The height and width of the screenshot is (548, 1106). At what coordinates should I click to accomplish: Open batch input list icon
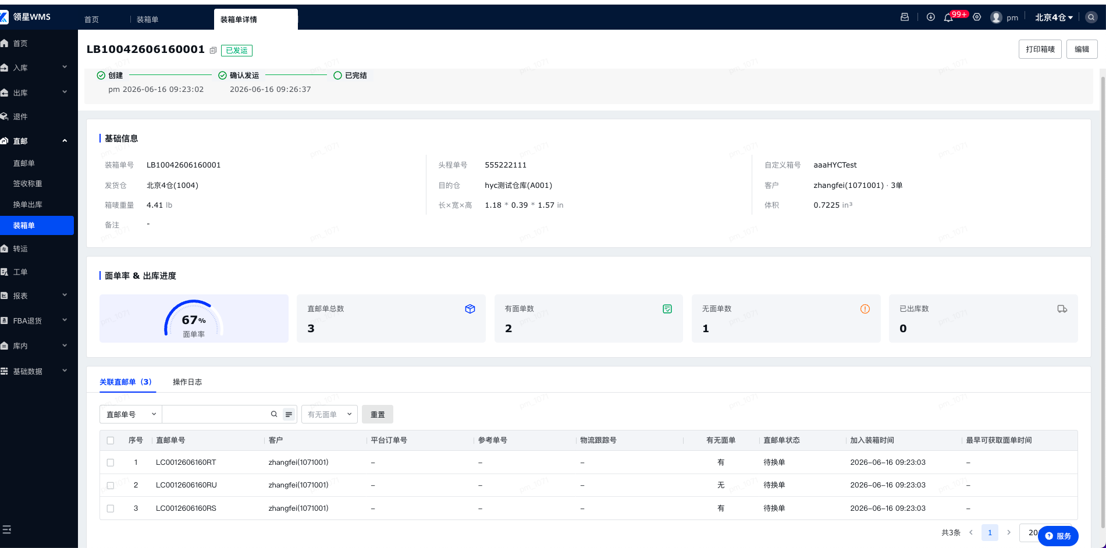pos(289,414)
